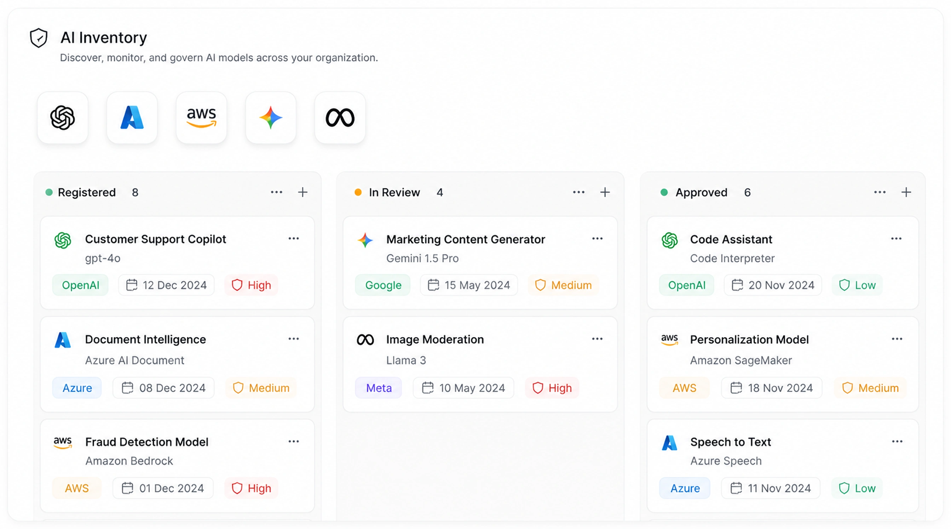The height and width of the screenshot is (529, 951).
Task: Click the Google tag on Marketing Content Generator
Action: 383,285
